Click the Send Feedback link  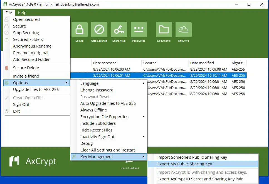point(130,168)
